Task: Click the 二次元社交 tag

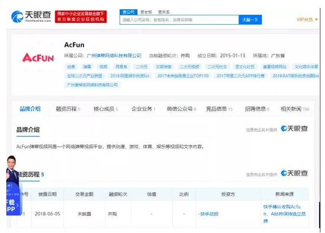Action: coord(217,66)
